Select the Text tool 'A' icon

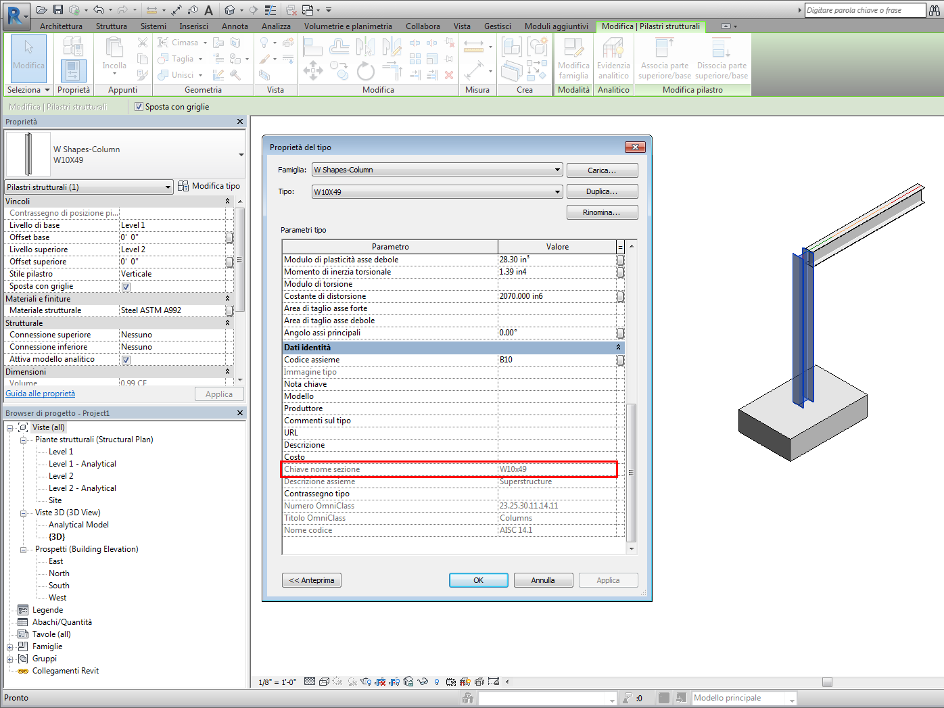[x=208, y=9]
